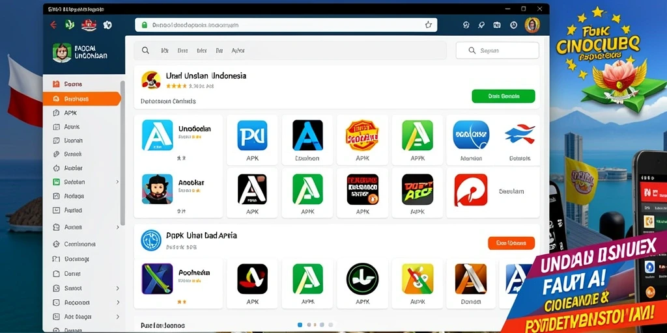Open the hat character icon labeled Anobkar
Viewport: 667px width, 333px height.
tap(158, 189)
